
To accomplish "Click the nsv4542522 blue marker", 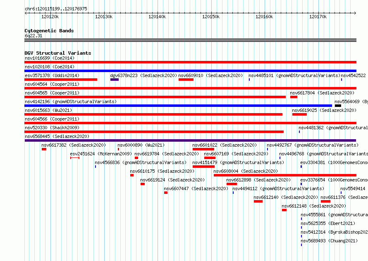I will pos(342,80).
